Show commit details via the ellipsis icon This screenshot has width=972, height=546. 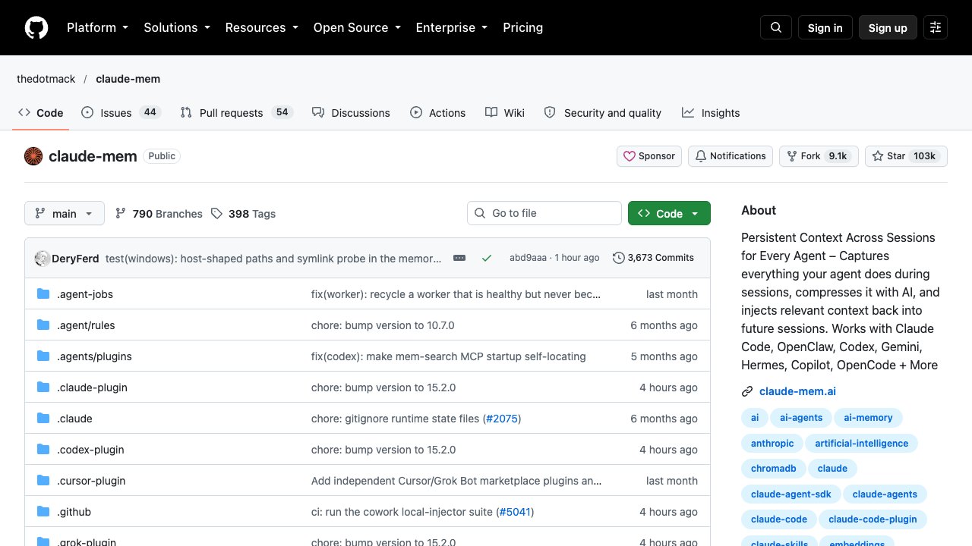click(459, 258)
